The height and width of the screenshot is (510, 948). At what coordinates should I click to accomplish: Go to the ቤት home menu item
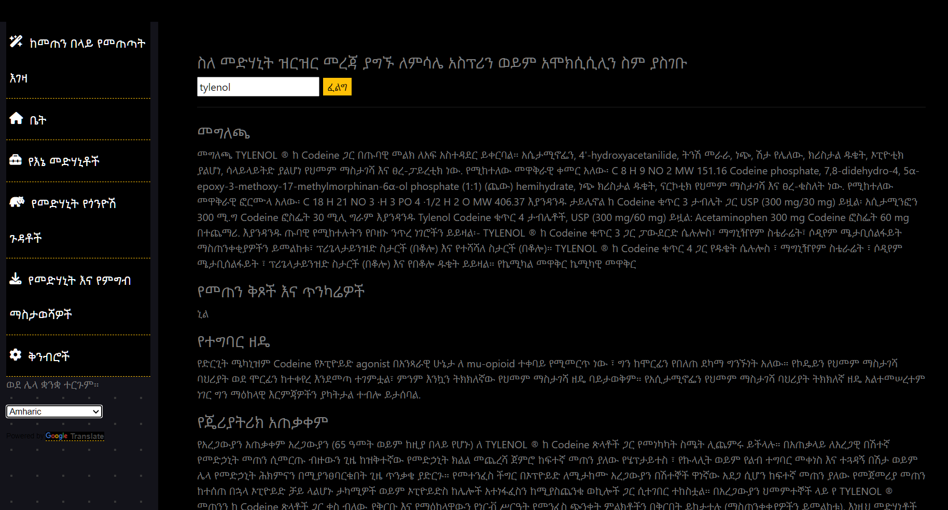coord(78,119)
